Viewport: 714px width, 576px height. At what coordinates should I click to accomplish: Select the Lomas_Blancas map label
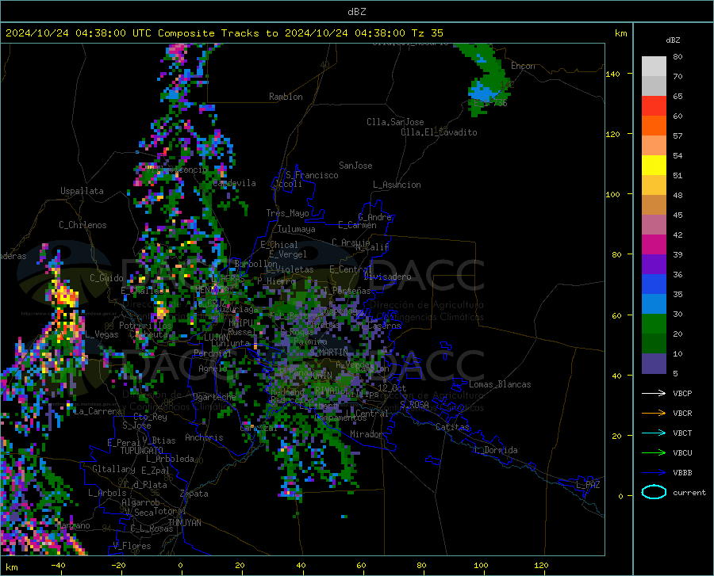coord(500,384)
